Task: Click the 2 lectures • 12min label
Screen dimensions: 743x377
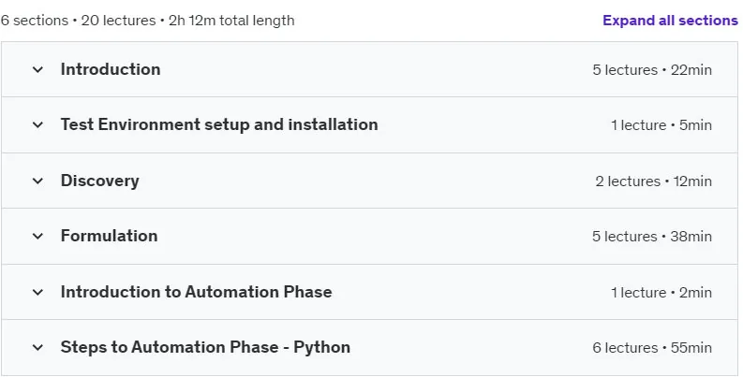Action: (653, 181)
